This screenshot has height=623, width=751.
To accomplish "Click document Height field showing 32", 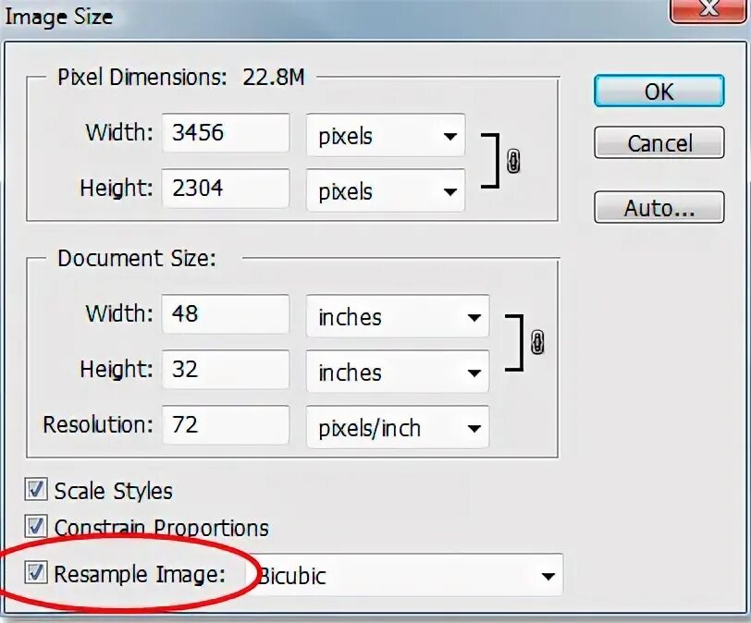I will pos(226,370).
